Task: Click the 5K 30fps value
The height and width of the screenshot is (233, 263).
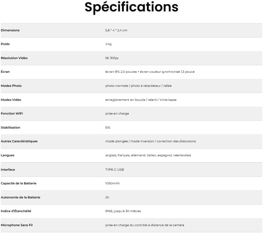Action: [x=112, y=58]
